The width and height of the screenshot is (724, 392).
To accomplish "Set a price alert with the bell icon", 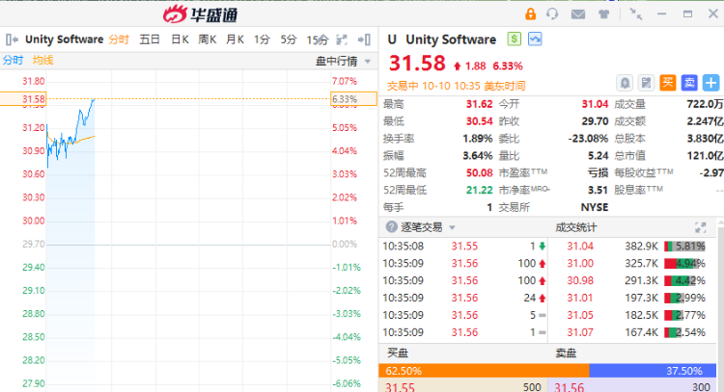I will point(625,83).
